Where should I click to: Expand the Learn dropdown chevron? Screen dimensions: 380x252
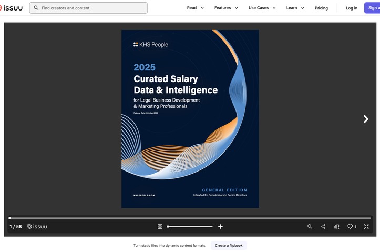tap(302, 8)
